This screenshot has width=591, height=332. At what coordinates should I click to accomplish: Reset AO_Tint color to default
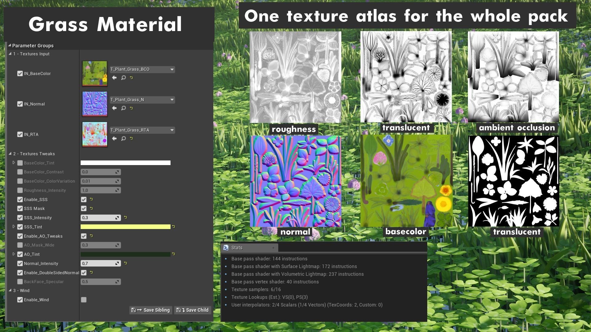[x=174, y=254]
